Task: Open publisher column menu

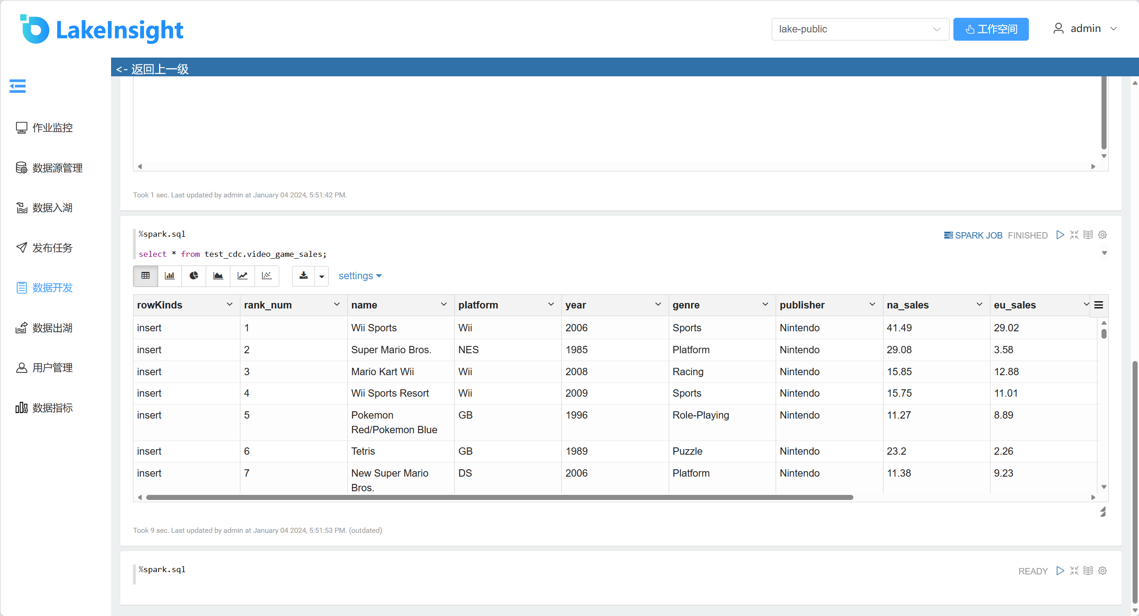Action: (x=872, y=304)
